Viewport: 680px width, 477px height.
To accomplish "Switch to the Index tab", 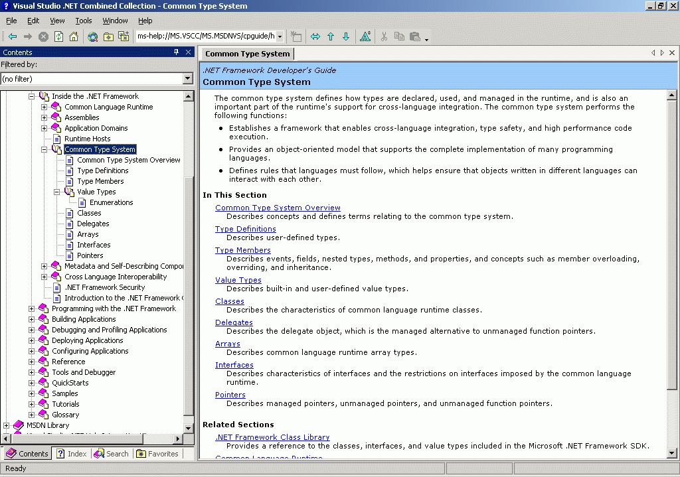I will click(72, 454).
